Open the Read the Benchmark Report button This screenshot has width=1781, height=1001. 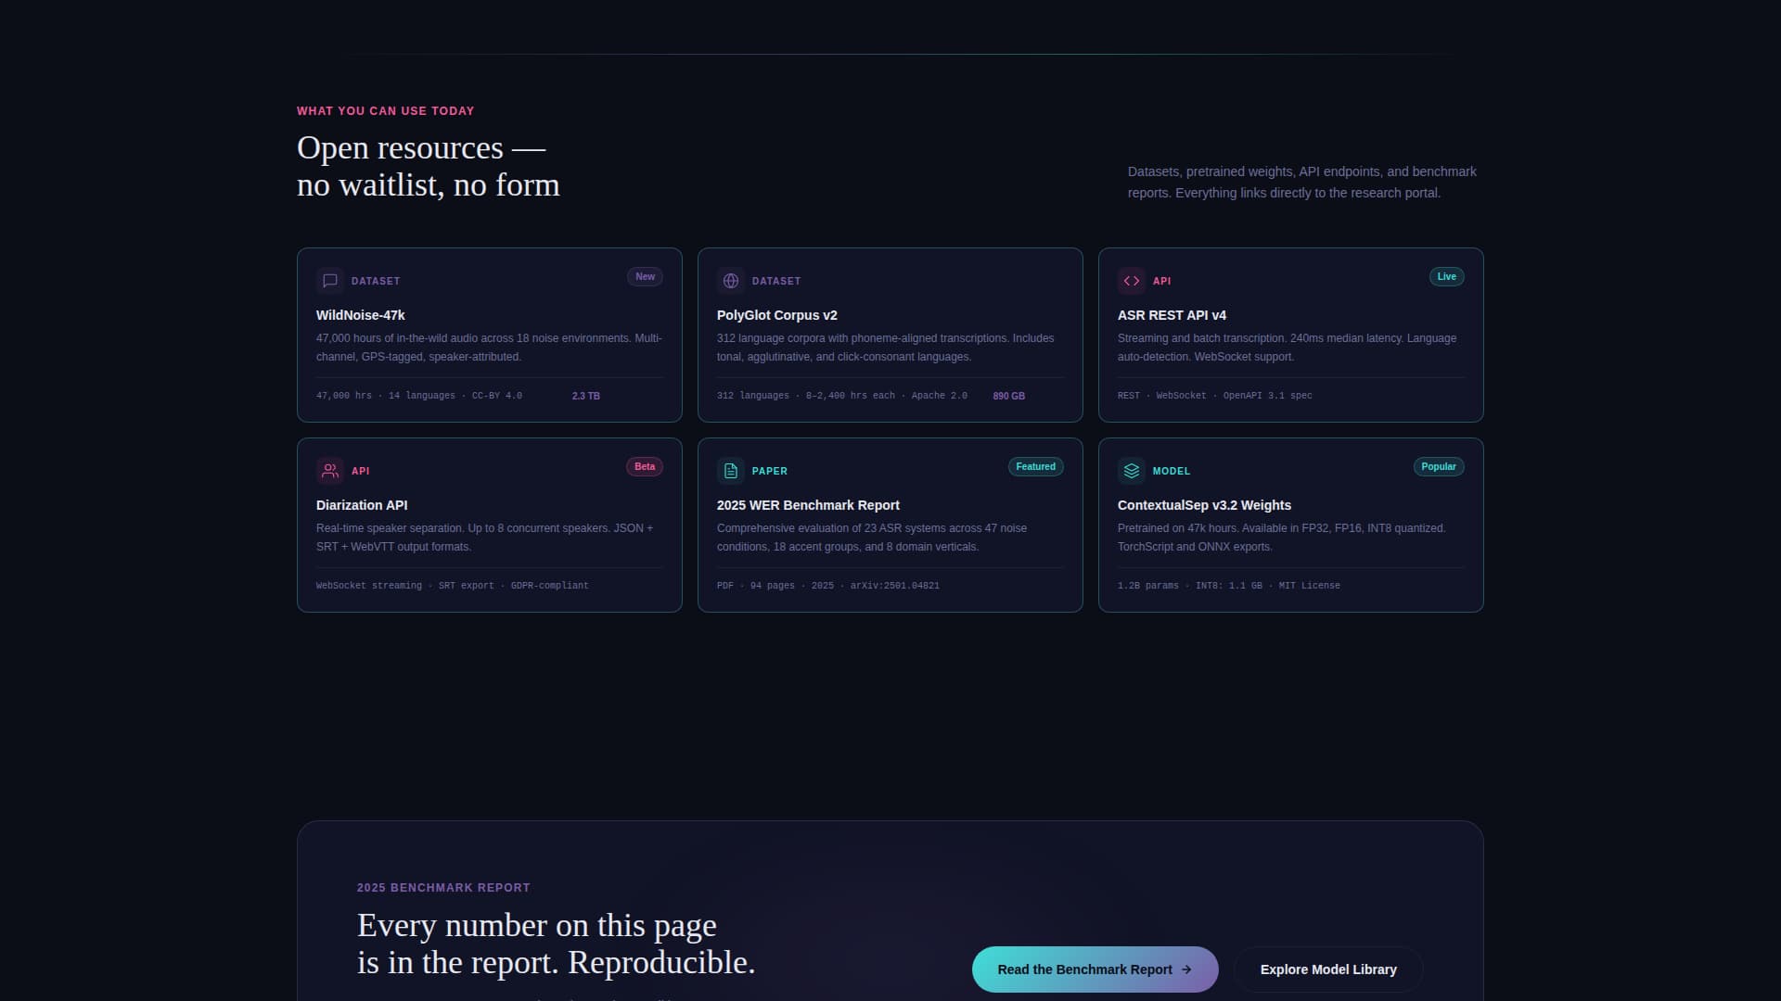(1095, 969)
